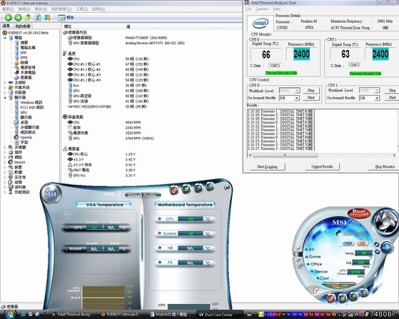Expand the DirectX node in the EVEREST tree
The image size is (399, 319).
pos(5,162)
